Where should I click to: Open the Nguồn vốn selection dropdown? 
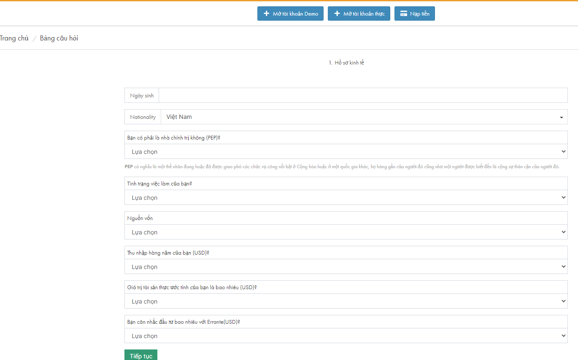pos(346,232)
